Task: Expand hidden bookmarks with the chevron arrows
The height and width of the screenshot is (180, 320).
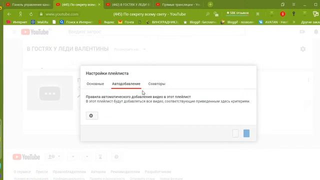Action: click(x=294, y=22)
